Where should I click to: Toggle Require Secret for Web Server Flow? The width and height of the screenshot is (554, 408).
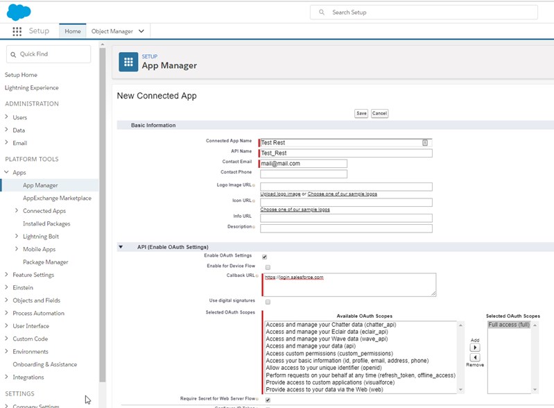(x=268, y=400)
